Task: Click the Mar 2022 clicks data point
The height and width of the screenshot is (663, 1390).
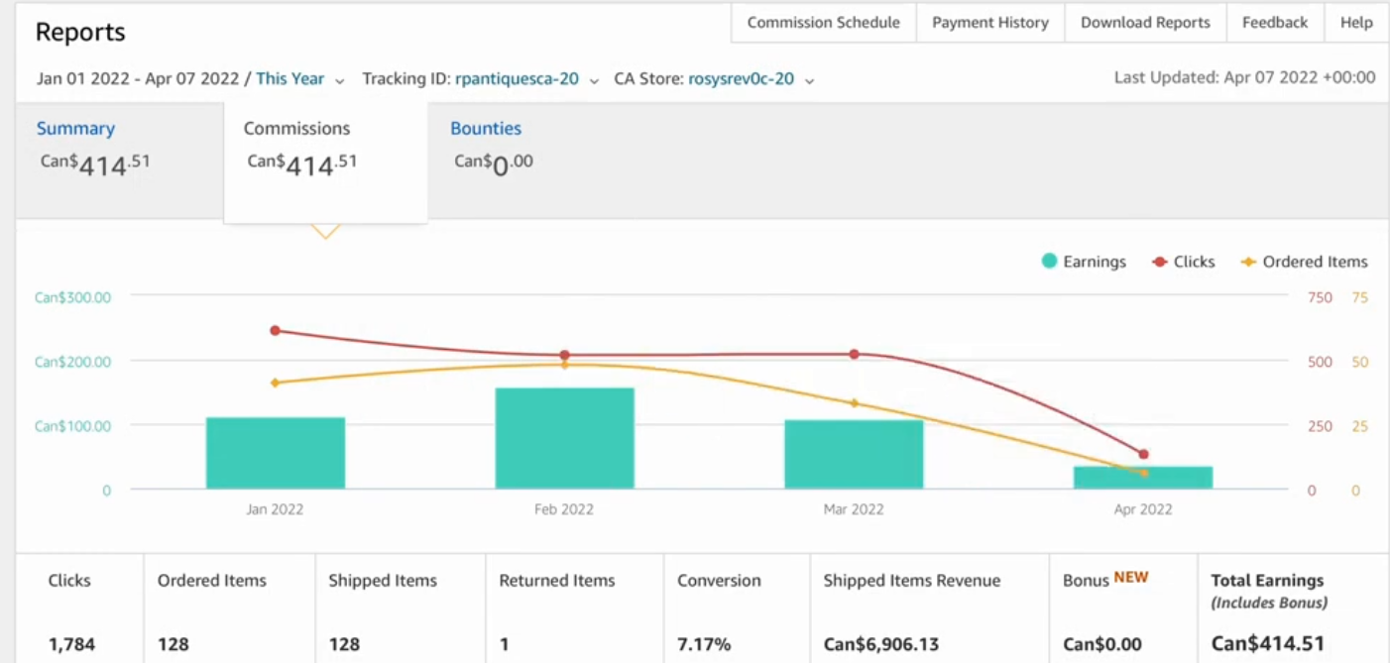Action: [x=854, y=354]
